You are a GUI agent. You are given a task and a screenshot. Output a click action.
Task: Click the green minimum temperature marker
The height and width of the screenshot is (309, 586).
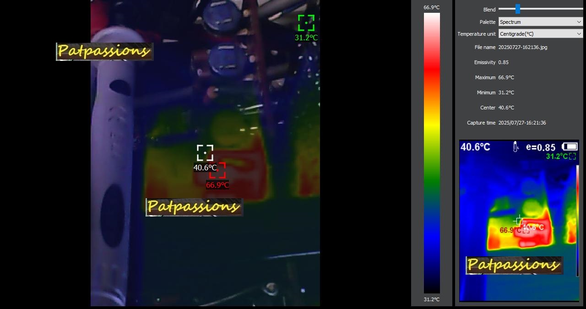point(306,23)
